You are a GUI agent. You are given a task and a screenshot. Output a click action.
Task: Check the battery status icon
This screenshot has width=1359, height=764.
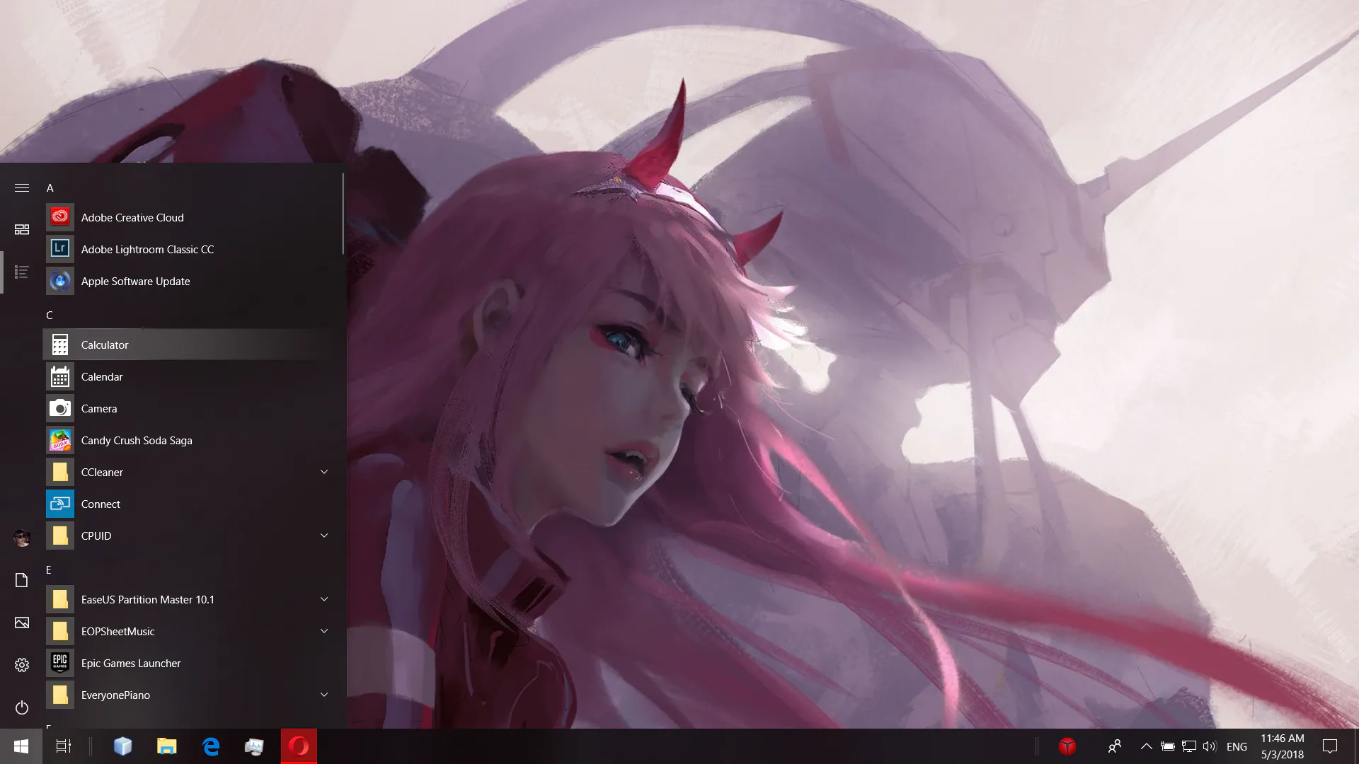1168,746
